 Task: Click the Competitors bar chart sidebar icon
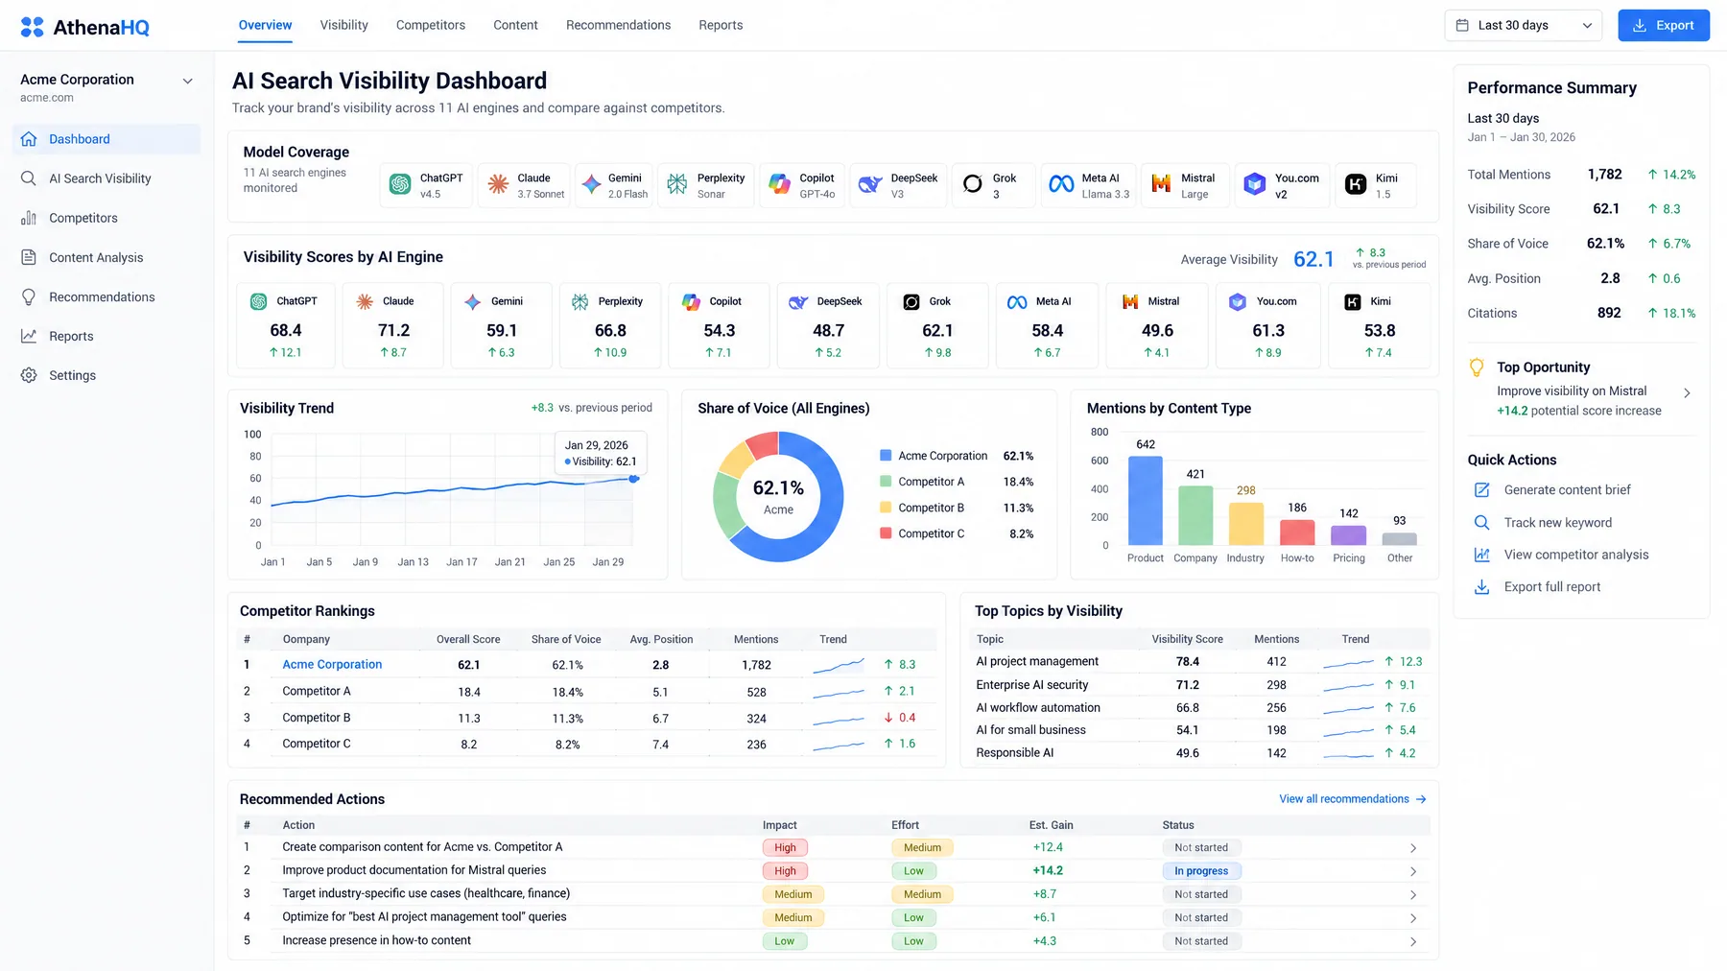pos(29,218)
